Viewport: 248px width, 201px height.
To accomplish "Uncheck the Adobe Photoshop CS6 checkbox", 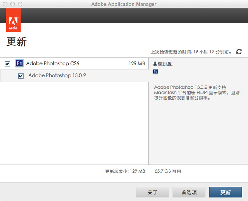I will (7, 64).
